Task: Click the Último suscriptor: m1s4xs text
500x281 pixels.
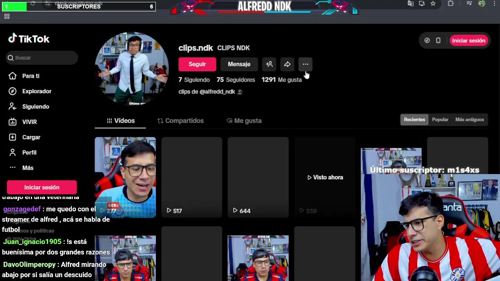Action: 424,170
